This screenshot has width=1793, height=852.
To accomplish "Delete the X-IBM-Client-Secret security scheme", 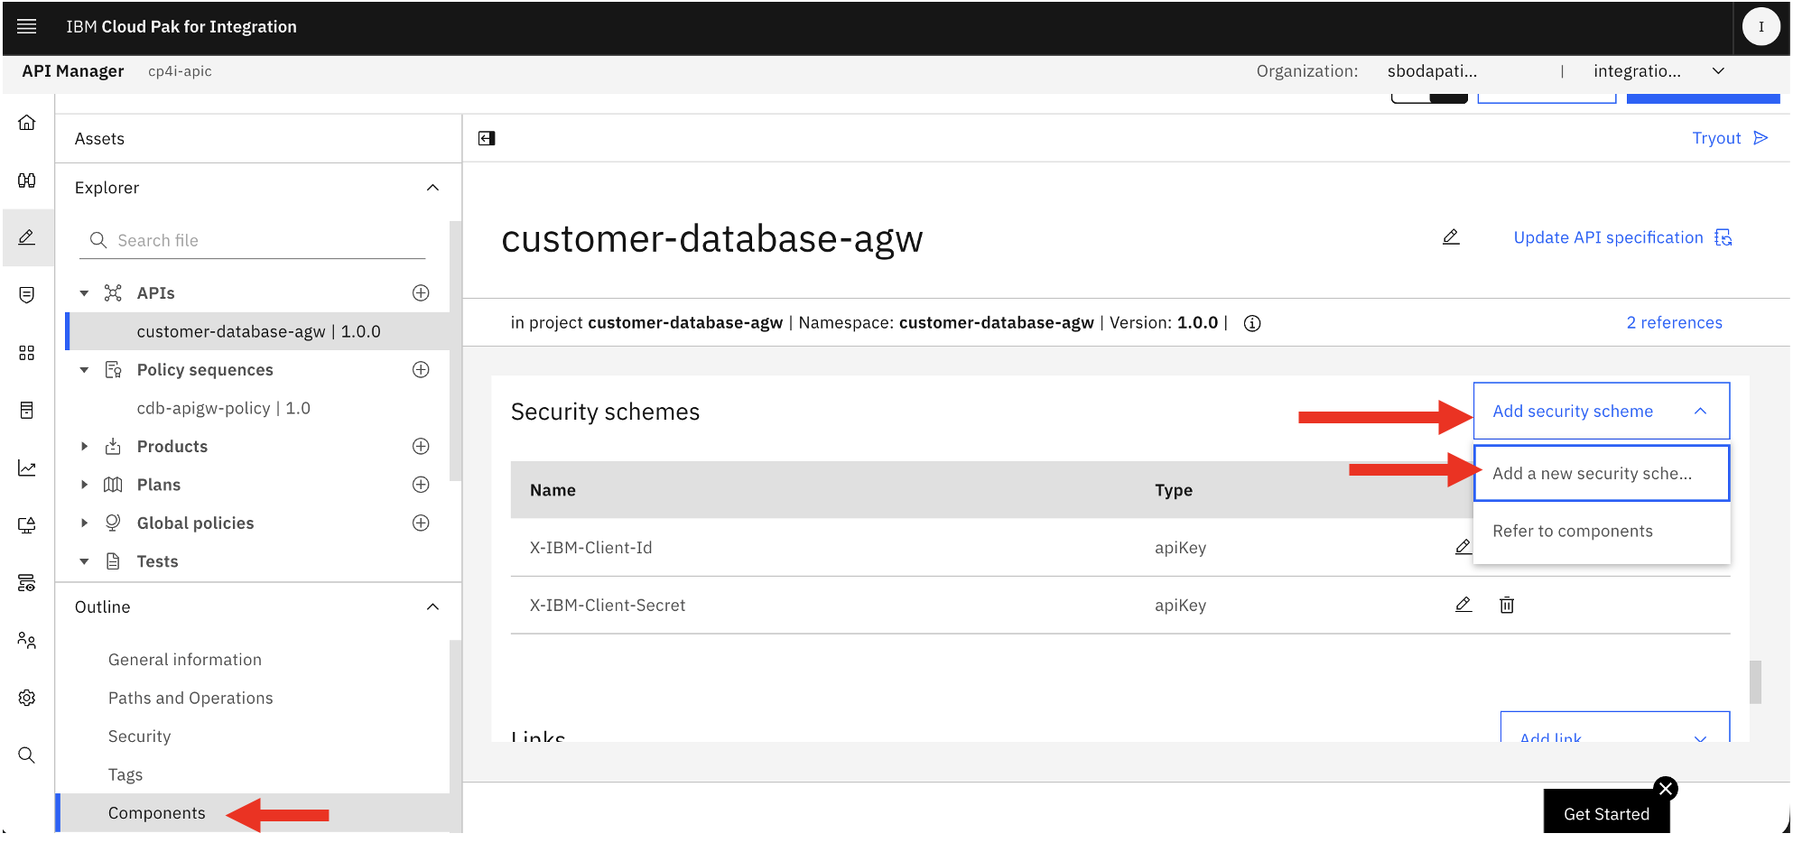I will [x=1507, y=605].
